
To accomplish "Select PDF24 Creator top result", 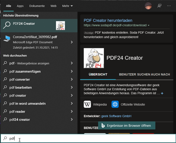I will 39,26.
